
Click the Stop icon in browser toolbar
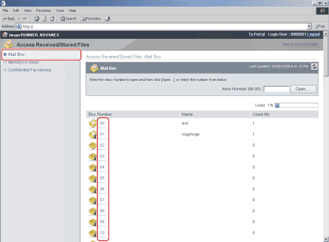click(x=37, y=18)
